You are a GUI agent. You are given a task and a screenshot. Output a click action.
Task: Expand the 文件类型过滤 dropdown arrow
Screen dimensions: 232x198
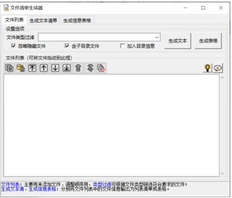click(x=157, y=37)
